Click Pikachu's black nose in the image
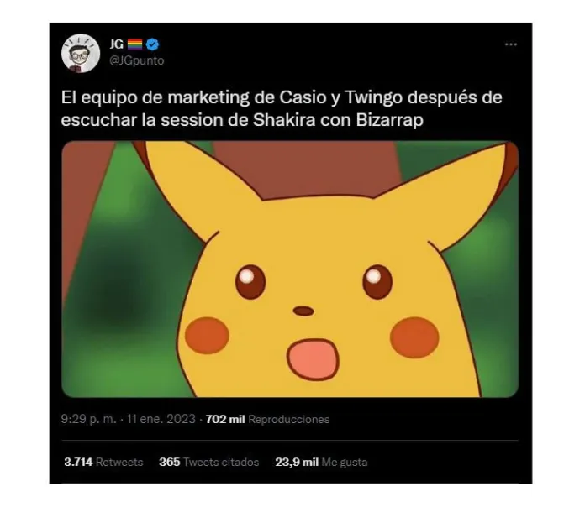 click(x=303, y=311)
